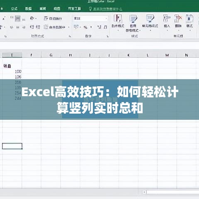Select the cell containing 126
This screenshot has height=199, width=199.
click(x=12, y=77)
